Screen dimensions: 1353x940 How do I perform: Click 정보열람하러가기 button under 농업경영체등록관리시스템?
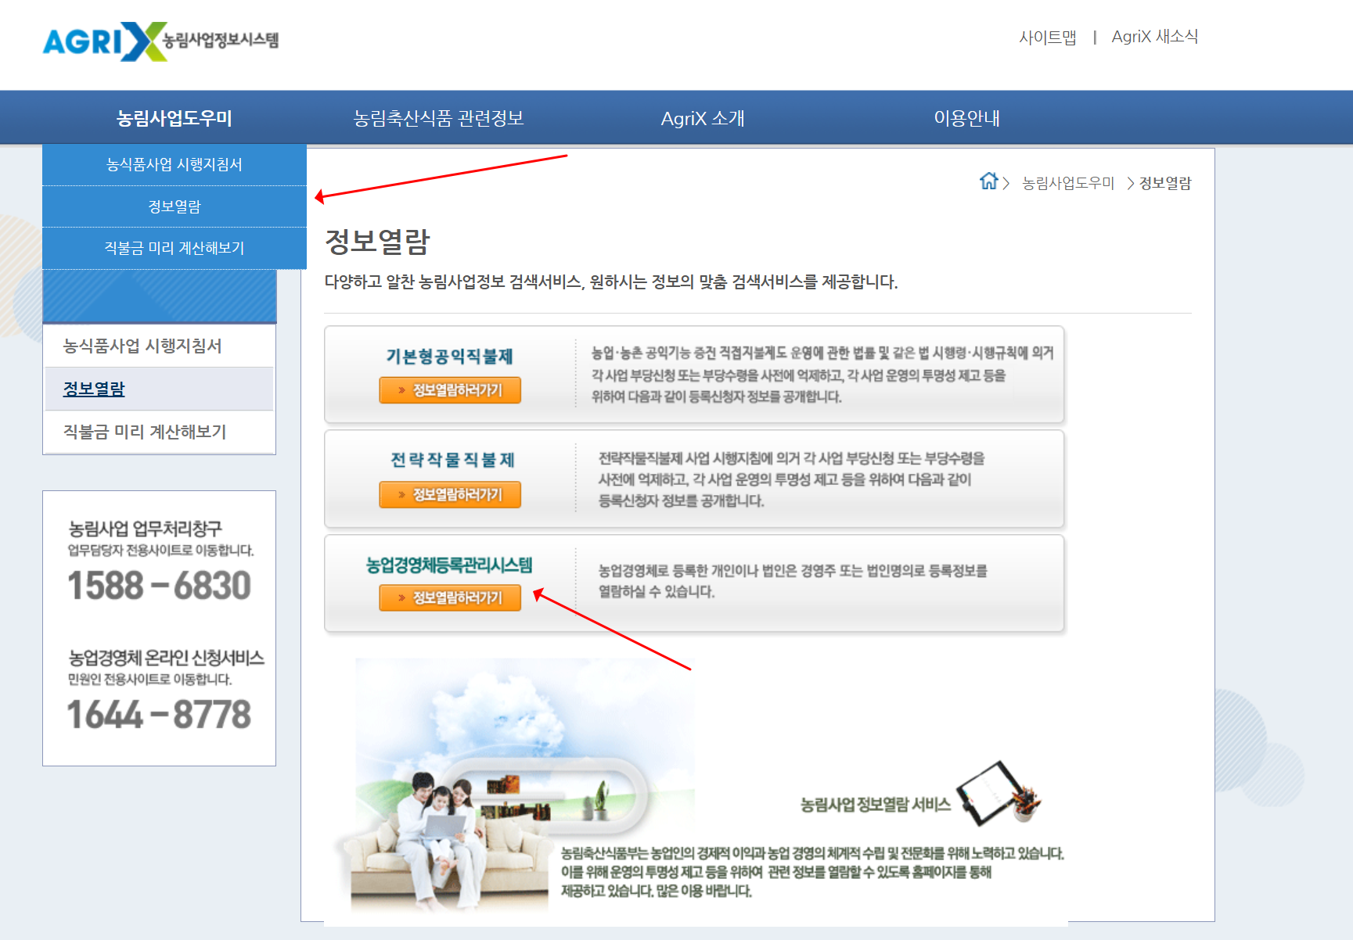450,597
